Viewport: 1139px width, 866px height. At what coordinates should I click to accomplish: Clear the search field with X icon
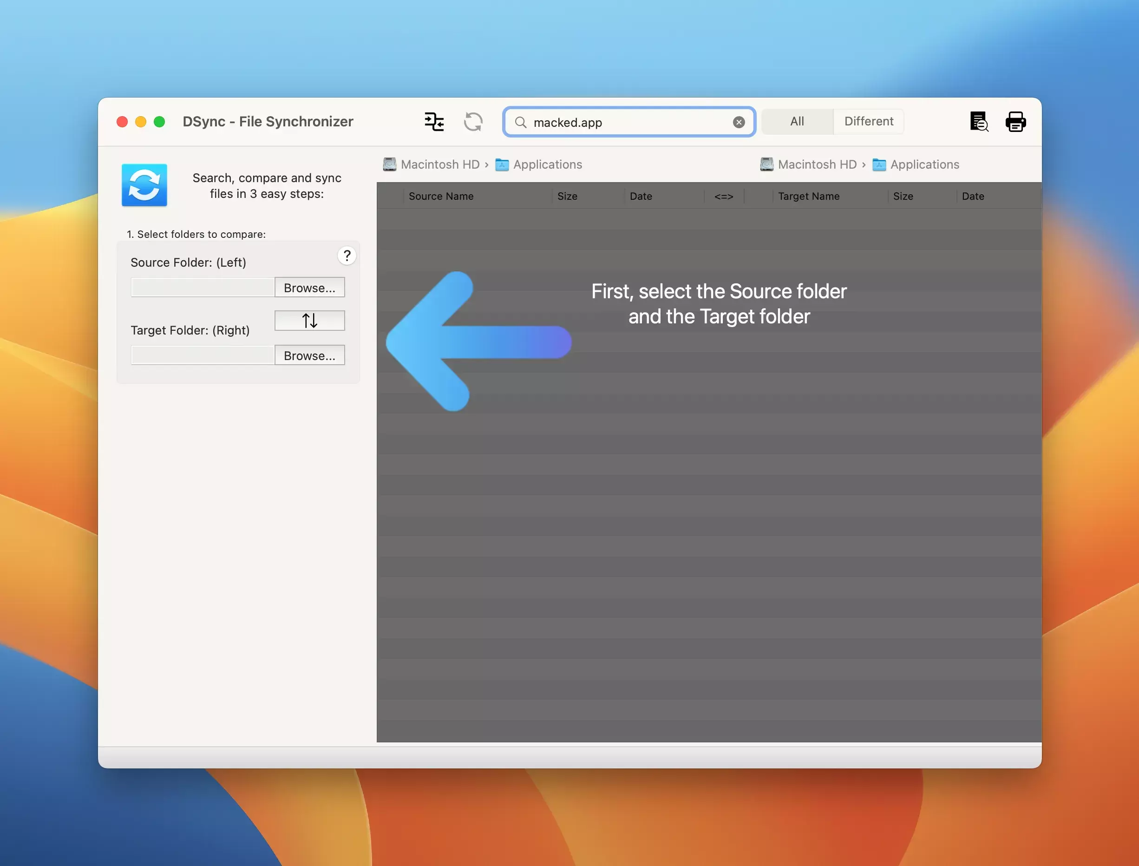[739, 122]
